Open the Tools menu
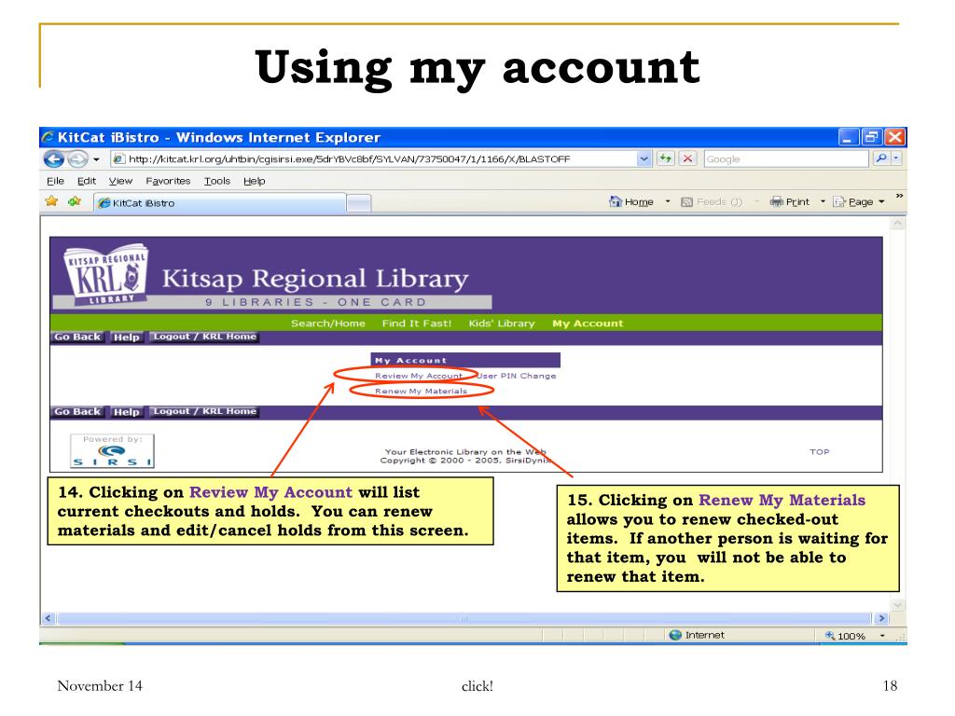955x716 pixels. (x=216, y=181)
